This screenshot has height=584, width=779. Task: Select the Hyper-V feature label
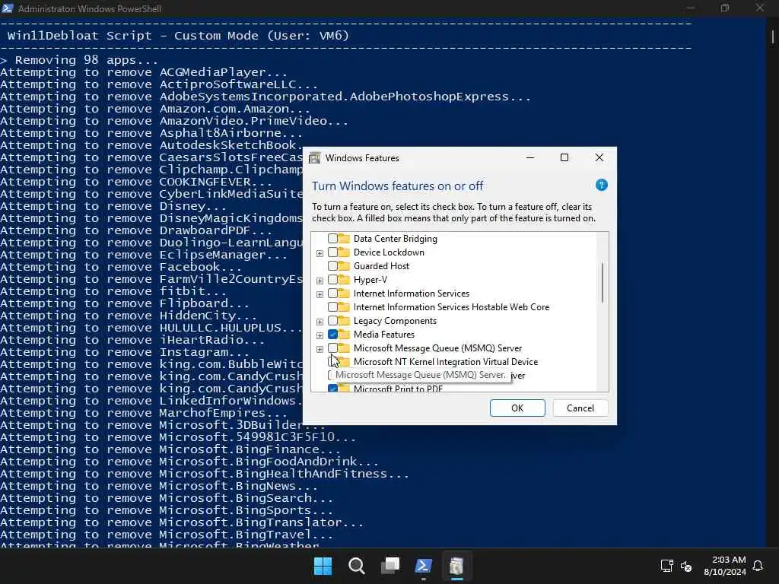(x=370, y=280)
